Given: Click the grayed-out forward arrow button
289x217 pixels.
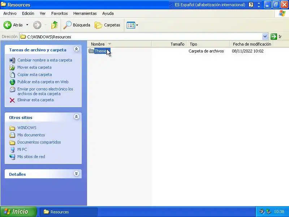Looking at the screenshot, I should pyautogui.click(x=37, y=25).
